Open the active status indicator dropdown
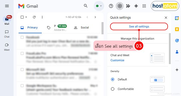Viewport: 181px width, 96px height. [99, 6]
